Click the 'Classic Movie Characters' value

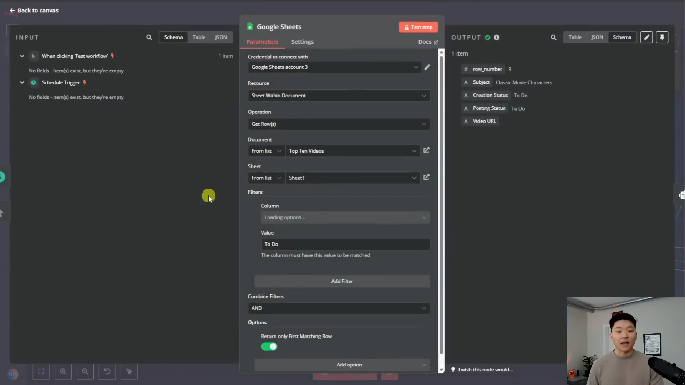pos(524,82)
